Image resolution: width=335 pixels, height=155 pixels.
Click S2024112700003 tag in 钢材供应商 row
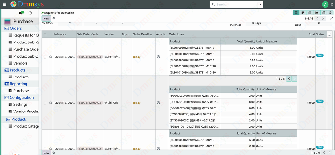tap(90, 103)
